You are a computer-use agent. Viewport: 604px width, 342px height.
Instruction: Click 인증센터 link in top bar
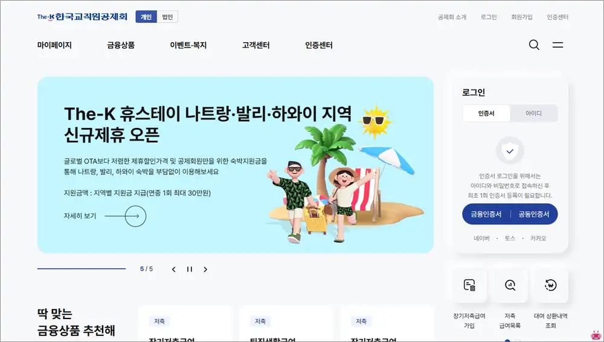click(557, 17)
